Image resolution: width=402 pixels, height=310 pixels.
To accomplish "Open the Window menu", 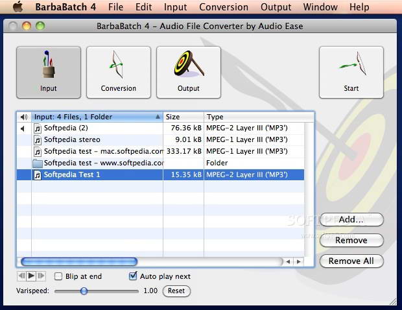I will [320, 7].
